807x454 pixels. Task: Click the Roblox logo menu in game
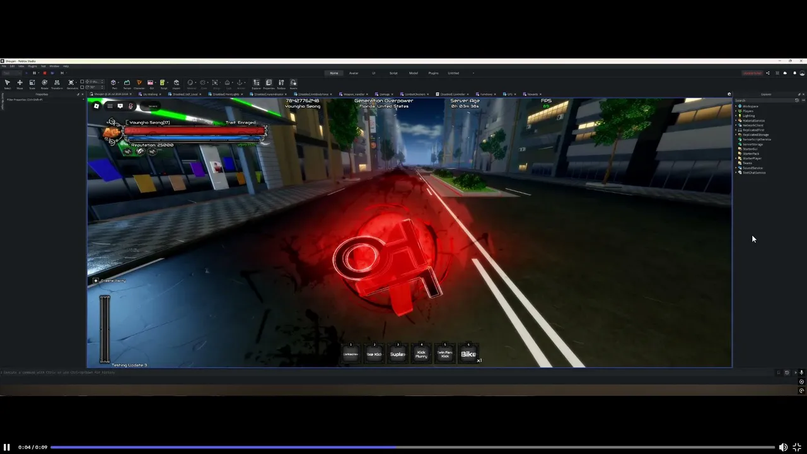click(96, 106)
